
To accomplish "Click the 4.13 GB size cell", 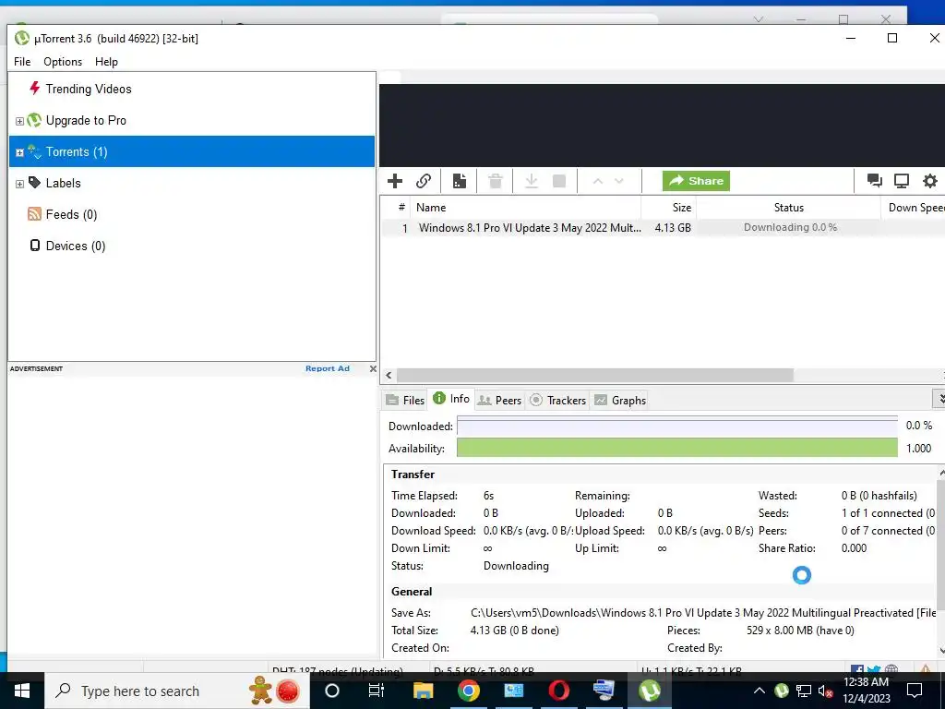I will [673, 228].
